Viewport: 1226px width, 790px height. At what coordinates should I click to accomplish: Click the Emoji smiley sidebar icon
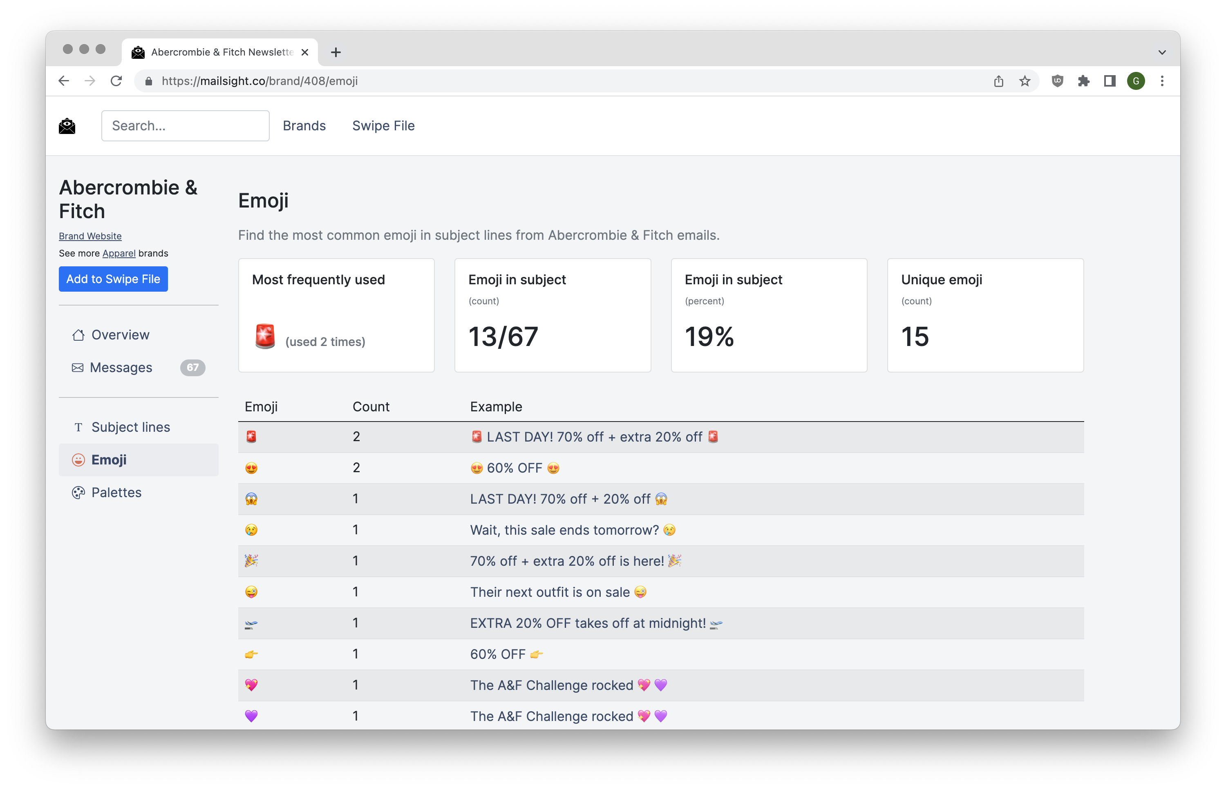pos(78,460)
